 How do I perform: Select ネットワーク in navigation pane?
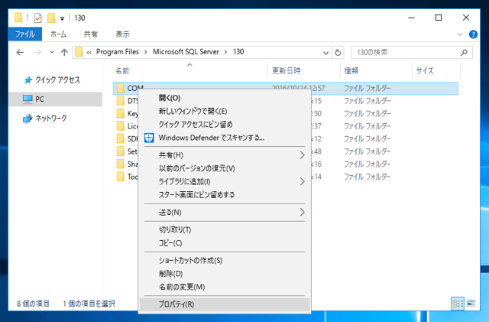pyautogui.click(x=45, y=119)
